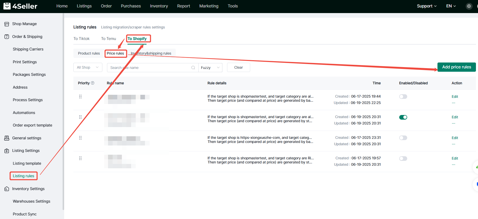Switch to the To Tiktok tab

(x=82, y=39)
